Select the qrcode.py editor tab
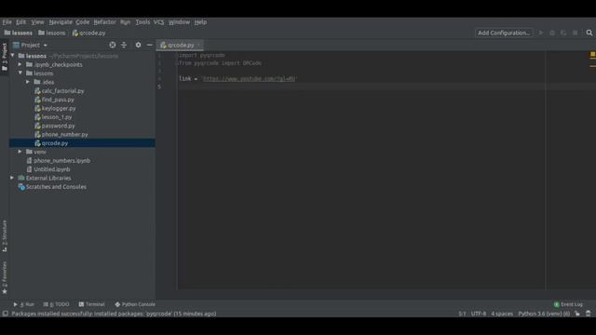596x335 pixels. [x=180, y=46]
